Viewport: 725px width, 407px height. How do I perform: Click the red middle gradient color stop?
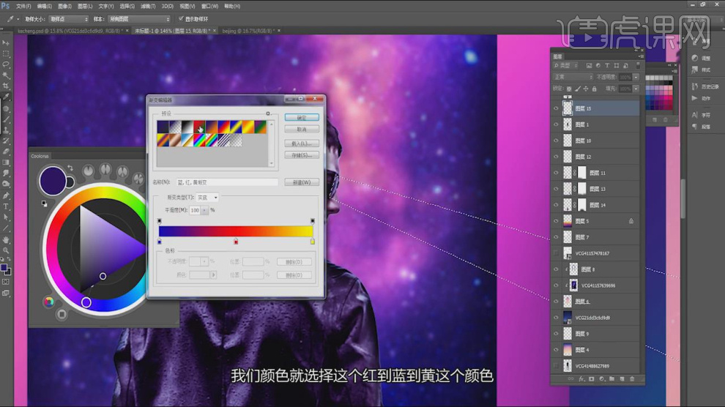click(236, 241)
